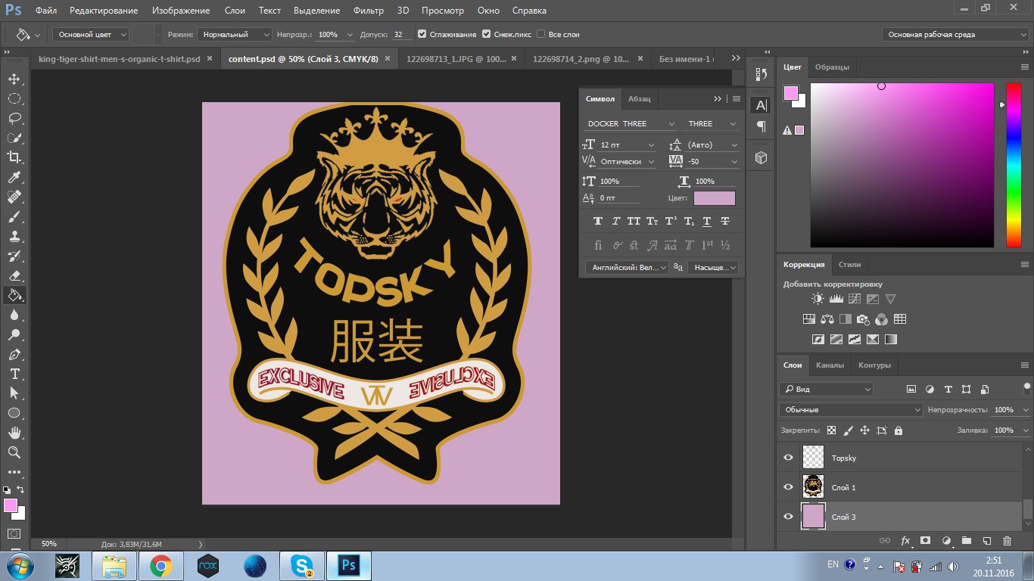Select the Слой 1 layer thumbnail
Image resolution: width=1034 pixels, height=581 pixels.
click(x=813, y=487)
